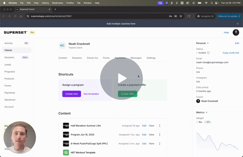This screenshot has height=157, width=243.
Task: Collapse the Metrics section
Action: pyautogui.click(x=201, y=113)
